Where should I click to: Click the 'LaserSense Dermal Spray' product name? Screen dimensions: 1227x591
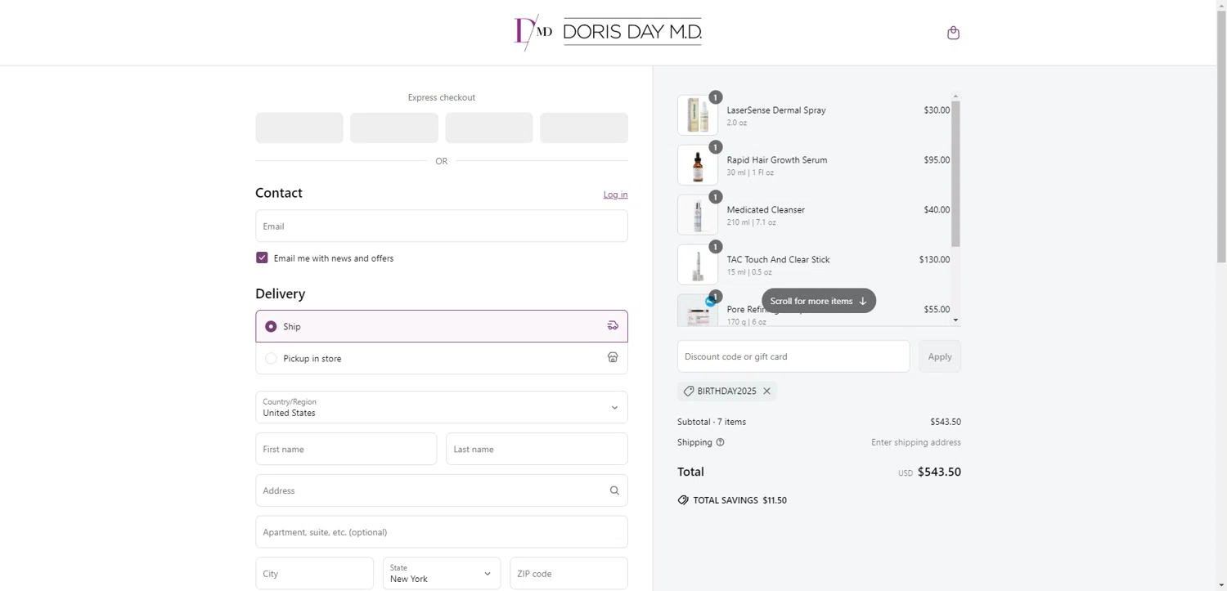(776, 110)
